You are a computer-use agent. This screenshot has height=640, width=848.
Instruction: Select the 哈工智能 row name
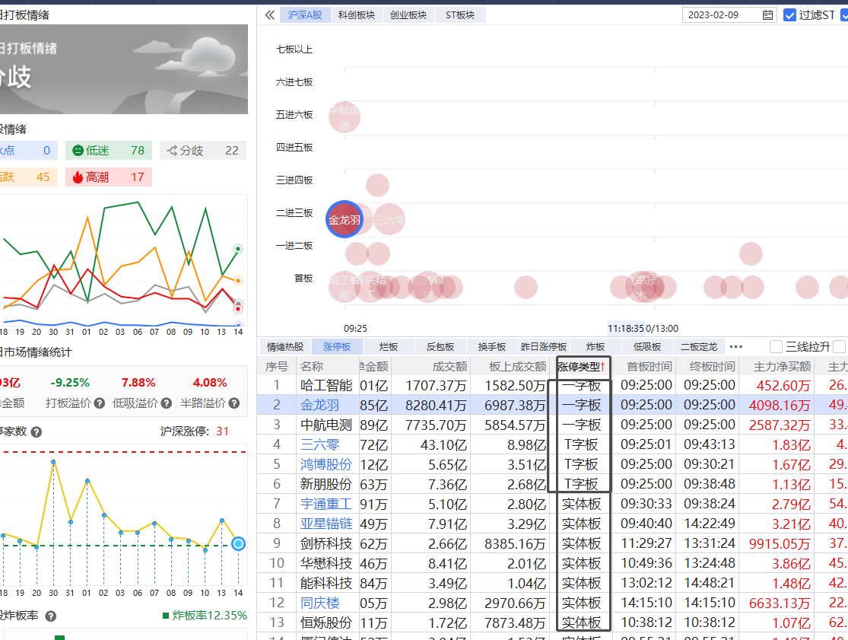326,385
